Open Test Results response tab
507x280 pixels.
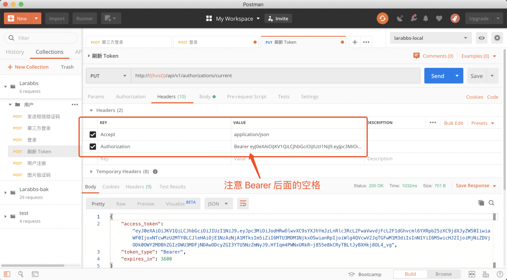tap(172, 187)
